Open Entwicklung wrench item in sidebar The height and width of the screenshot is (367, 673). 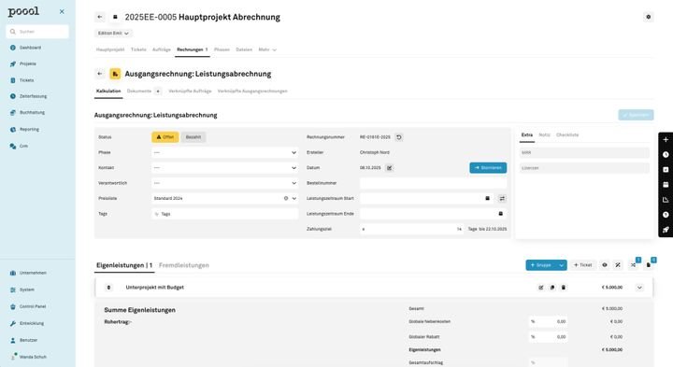pyautogui.click(x=32, y=323)
